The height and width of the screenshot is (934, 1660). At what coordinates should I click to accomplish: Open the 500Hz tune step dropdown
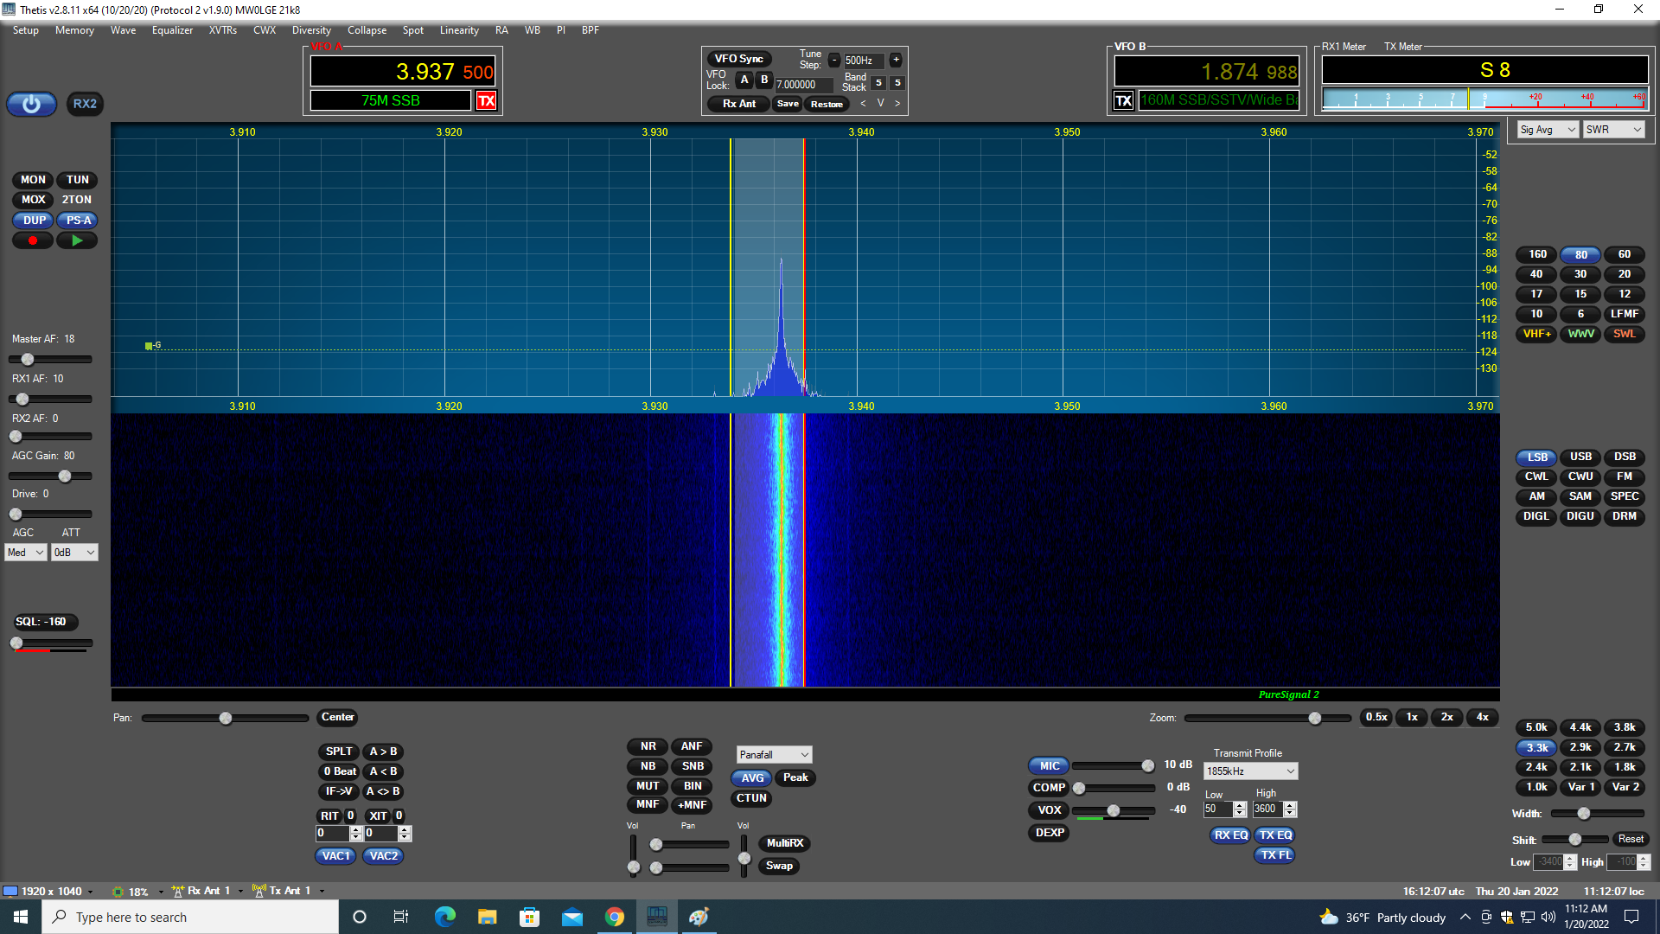coord(864,61)
